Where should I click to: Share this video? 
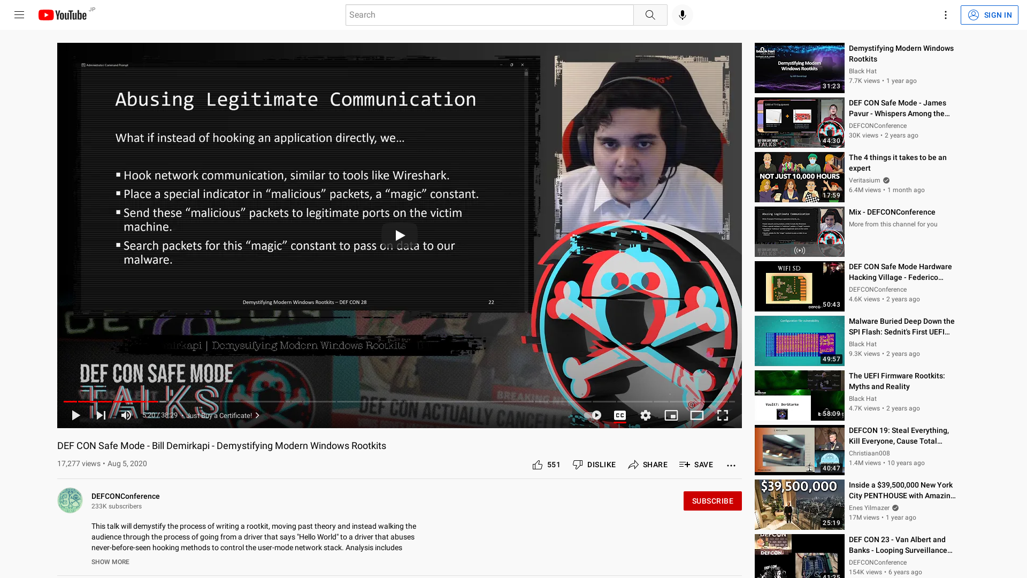click(648, 465)
